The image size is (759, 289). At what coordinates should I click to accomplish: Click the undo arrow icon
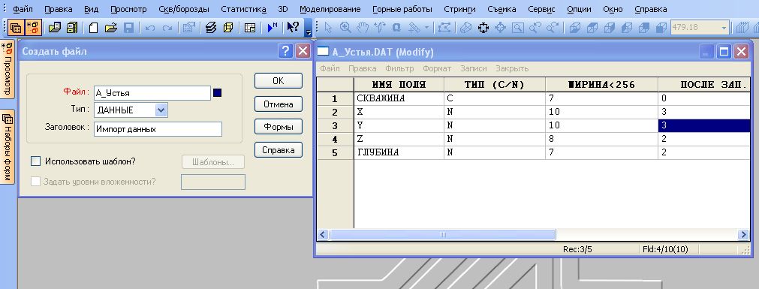150,28
